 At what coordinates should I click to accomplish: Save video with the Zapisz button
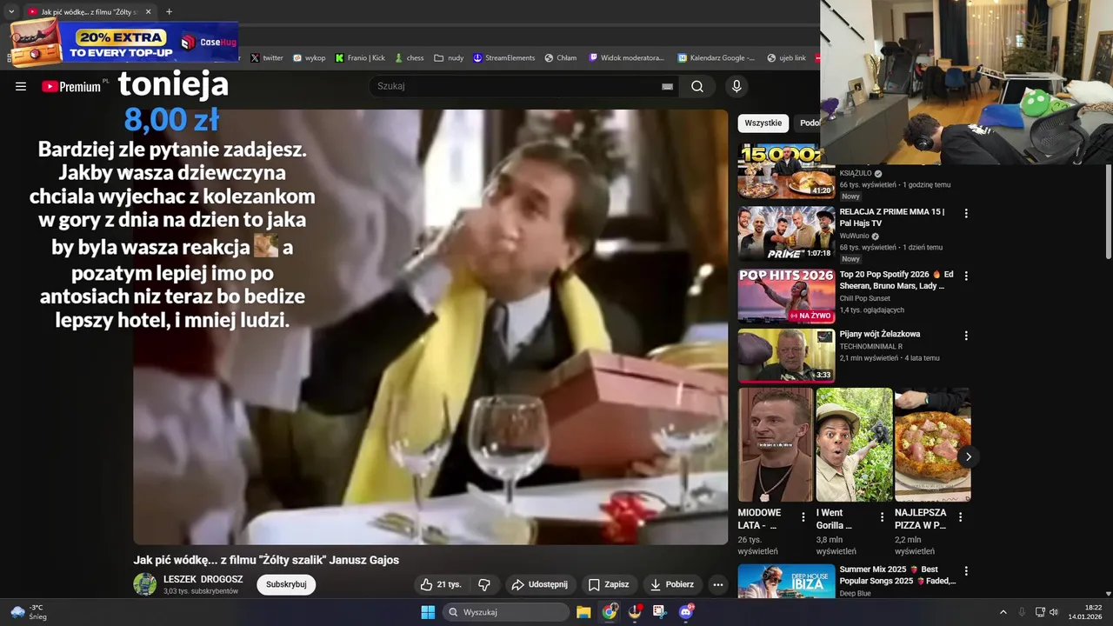608,584
